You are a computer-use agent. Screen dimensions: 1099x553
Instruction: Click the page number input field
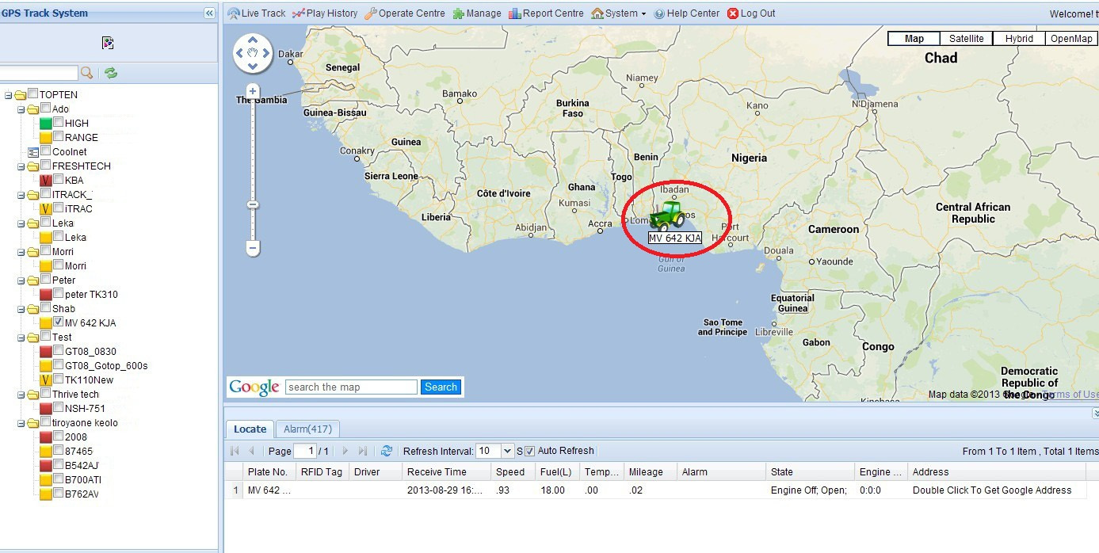point(305,451)
